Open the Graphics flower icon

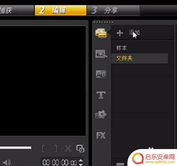point(101,114)
